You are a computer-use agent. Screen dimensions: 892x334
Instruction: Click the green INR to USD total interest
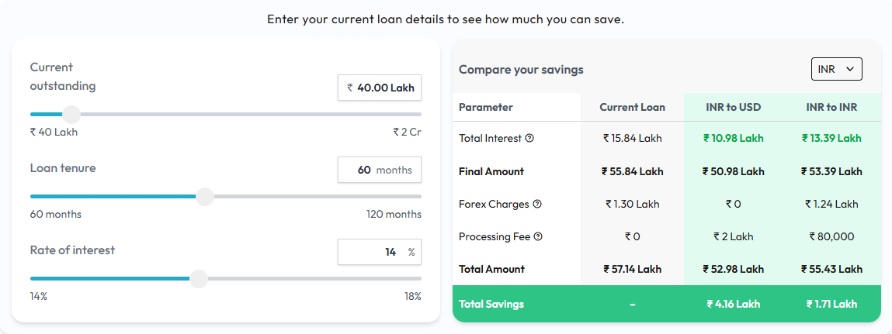[733, 139]
